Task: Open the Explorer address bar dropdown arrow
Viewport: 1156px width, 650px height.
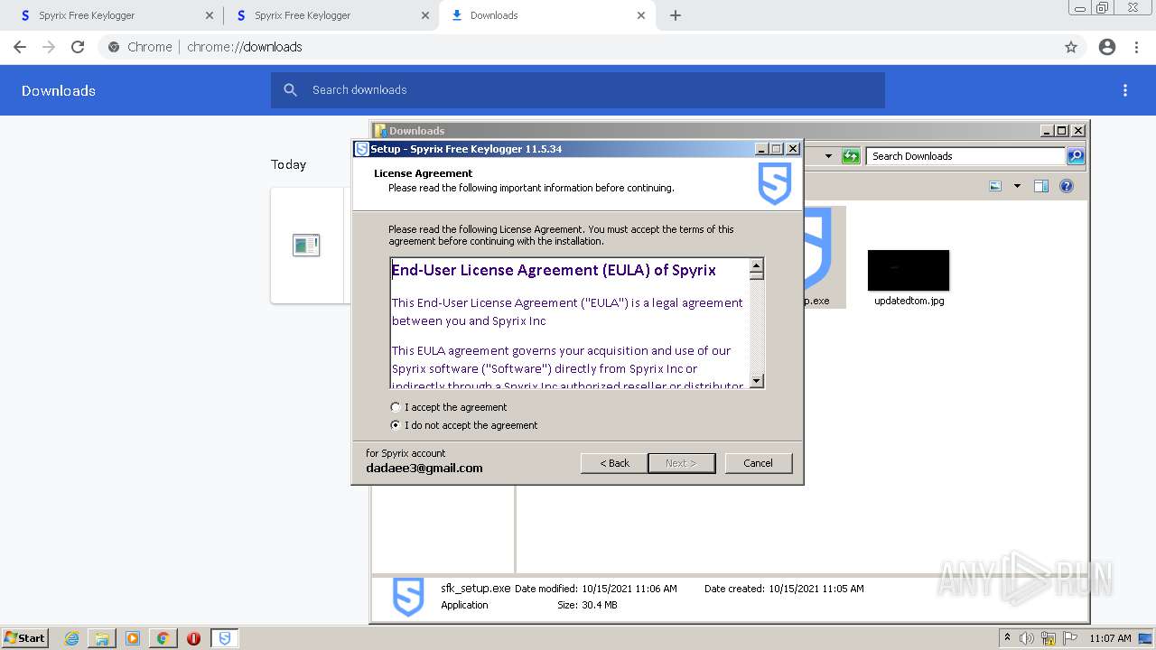Action: (x=828, y=156)
